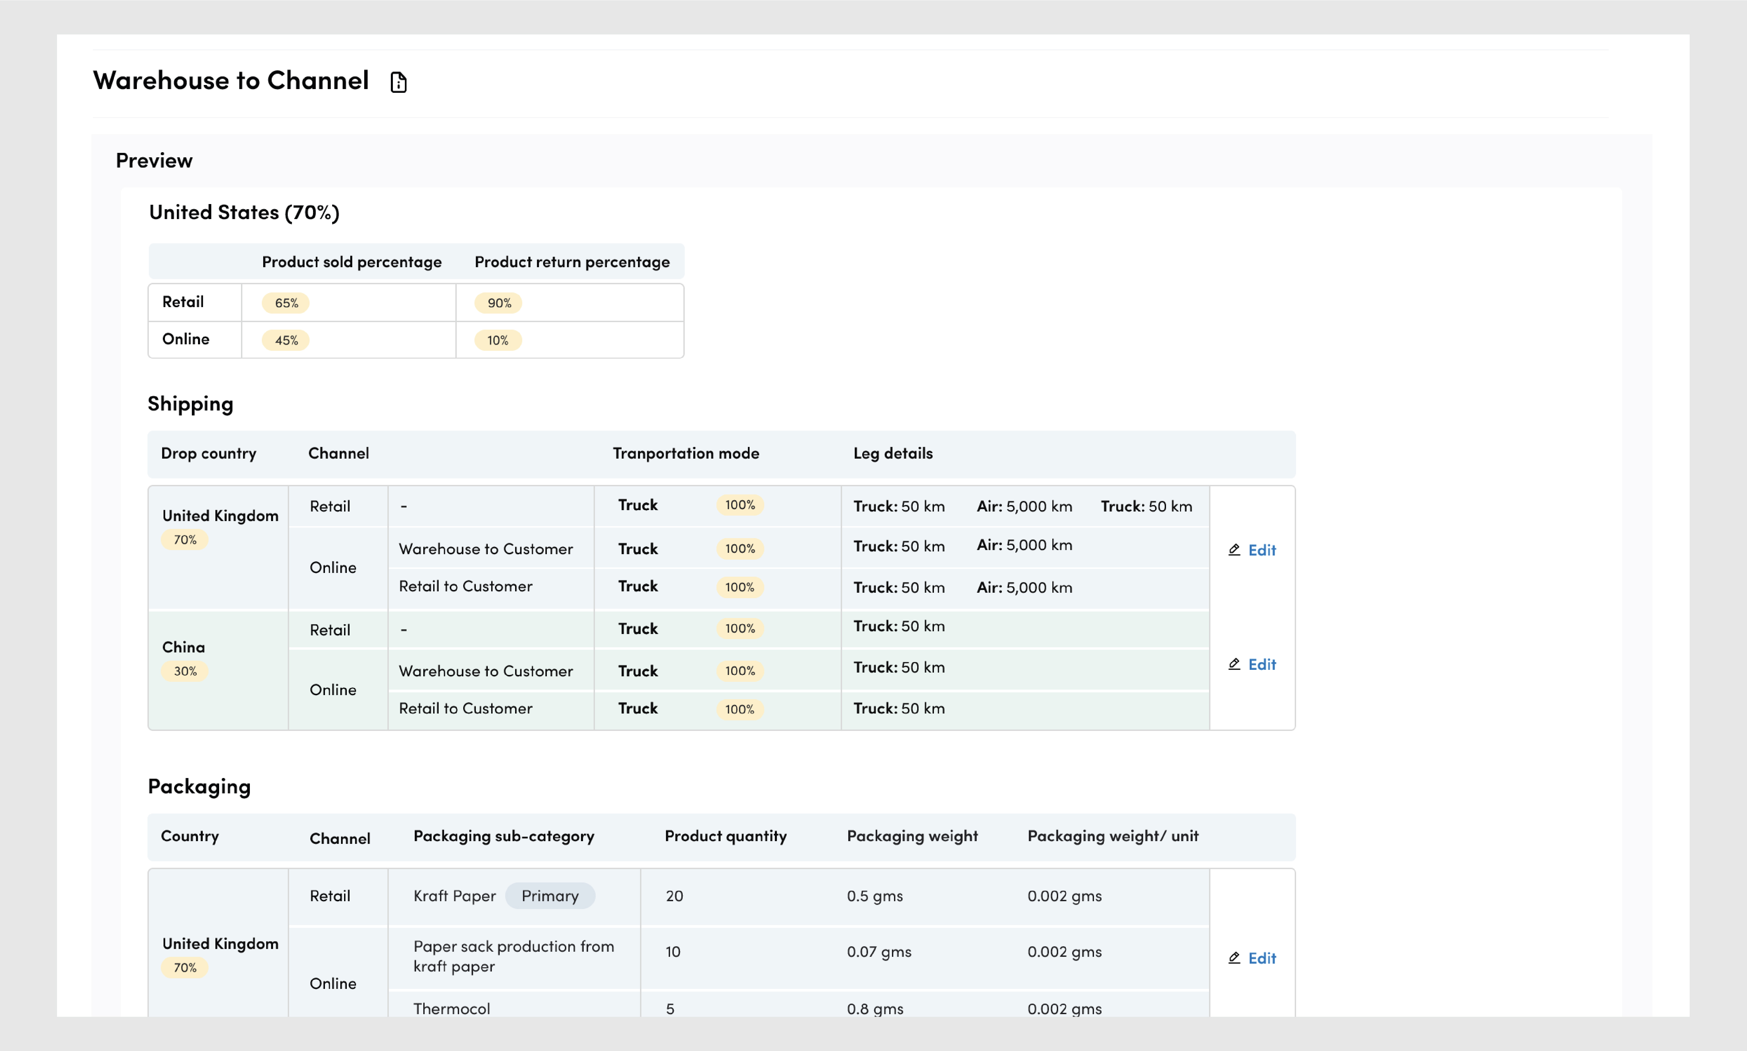Click the pencil icon in China shipping row
The image size is (1747, 1051).
pyautogui.click(x=1234, y=664)
